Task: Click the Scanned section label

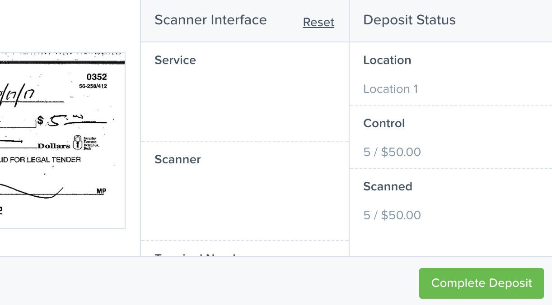Action: [388, 186]
